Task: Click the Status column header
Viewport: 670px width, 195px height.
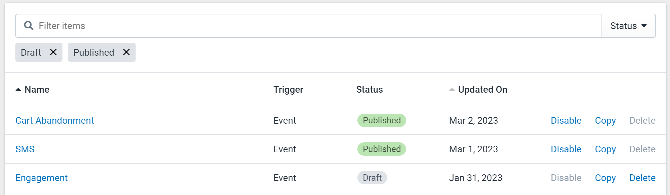Action: (x=369, y=89)
